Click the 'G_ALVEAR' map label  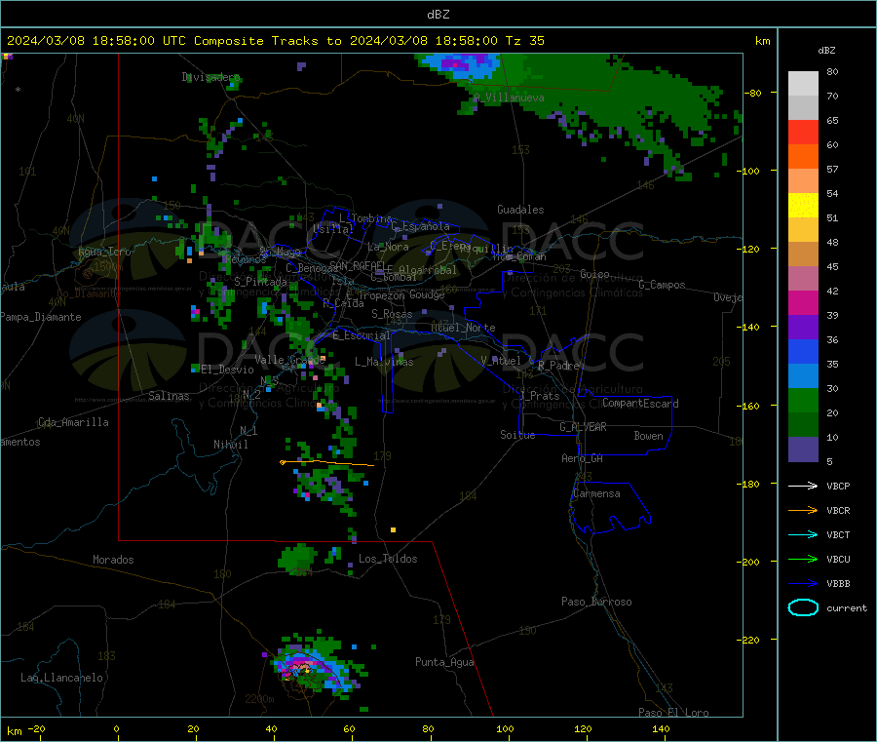(x=583, y=427)
